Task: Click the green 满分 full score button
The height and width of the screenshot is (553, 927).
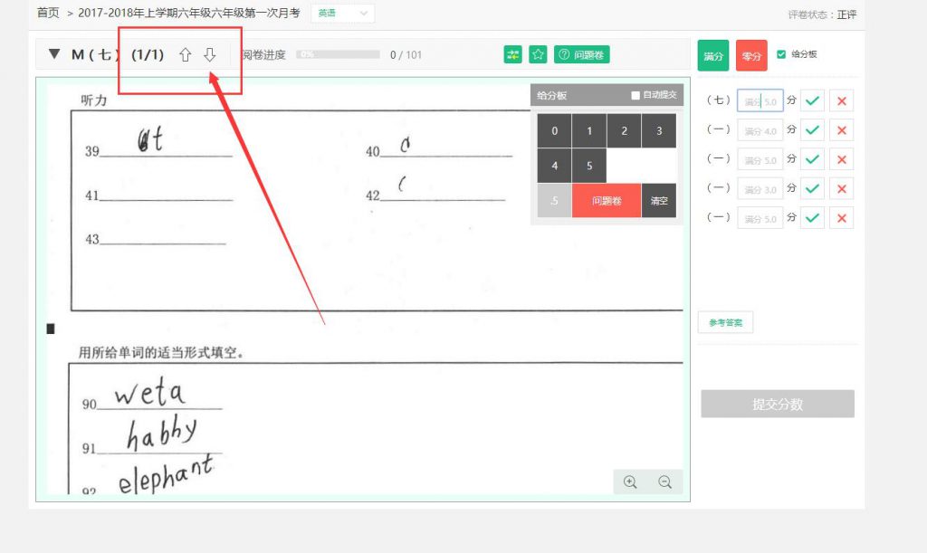Action: 713,56
